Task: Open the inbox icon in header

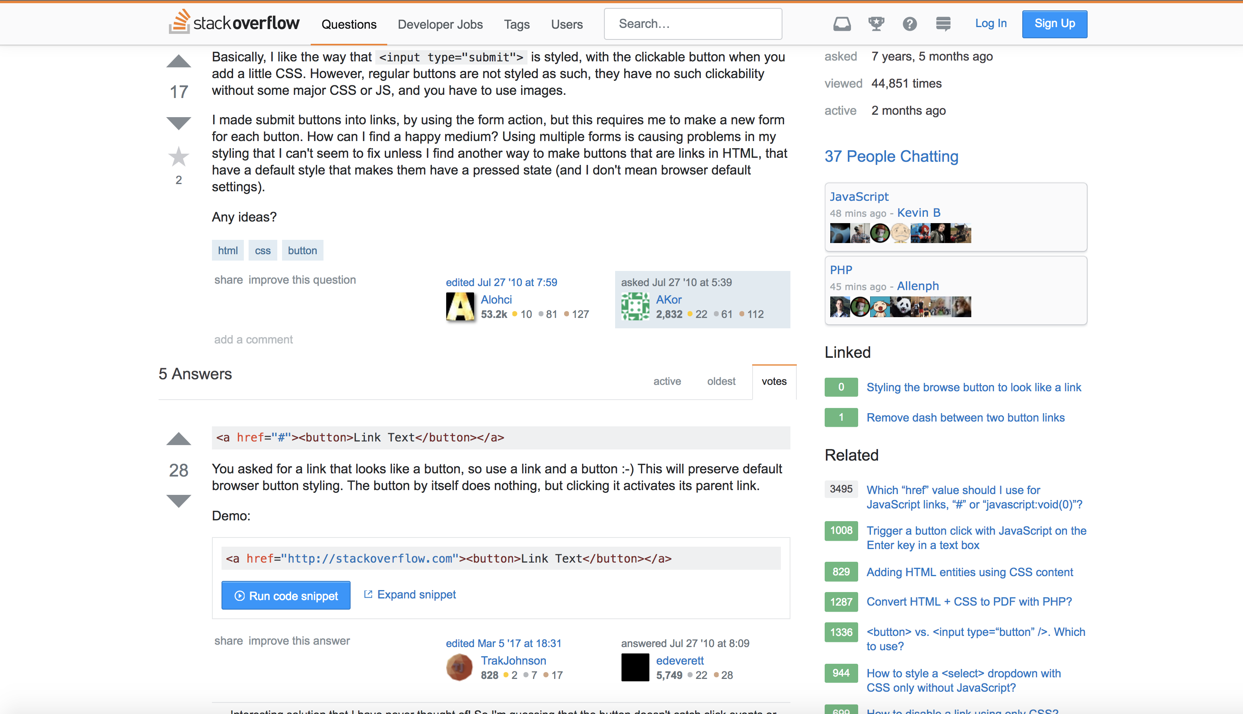Action: pos(842,24)
